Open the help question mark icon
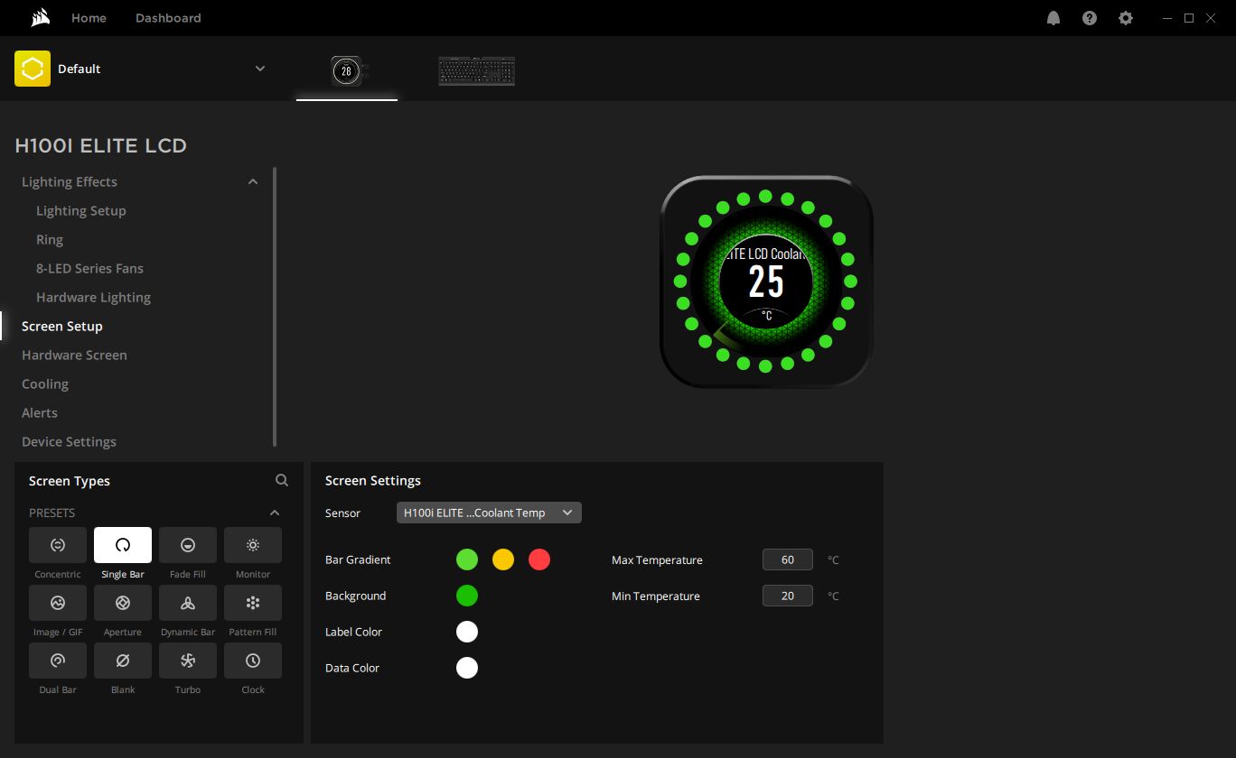 [x=1090, y=18]
